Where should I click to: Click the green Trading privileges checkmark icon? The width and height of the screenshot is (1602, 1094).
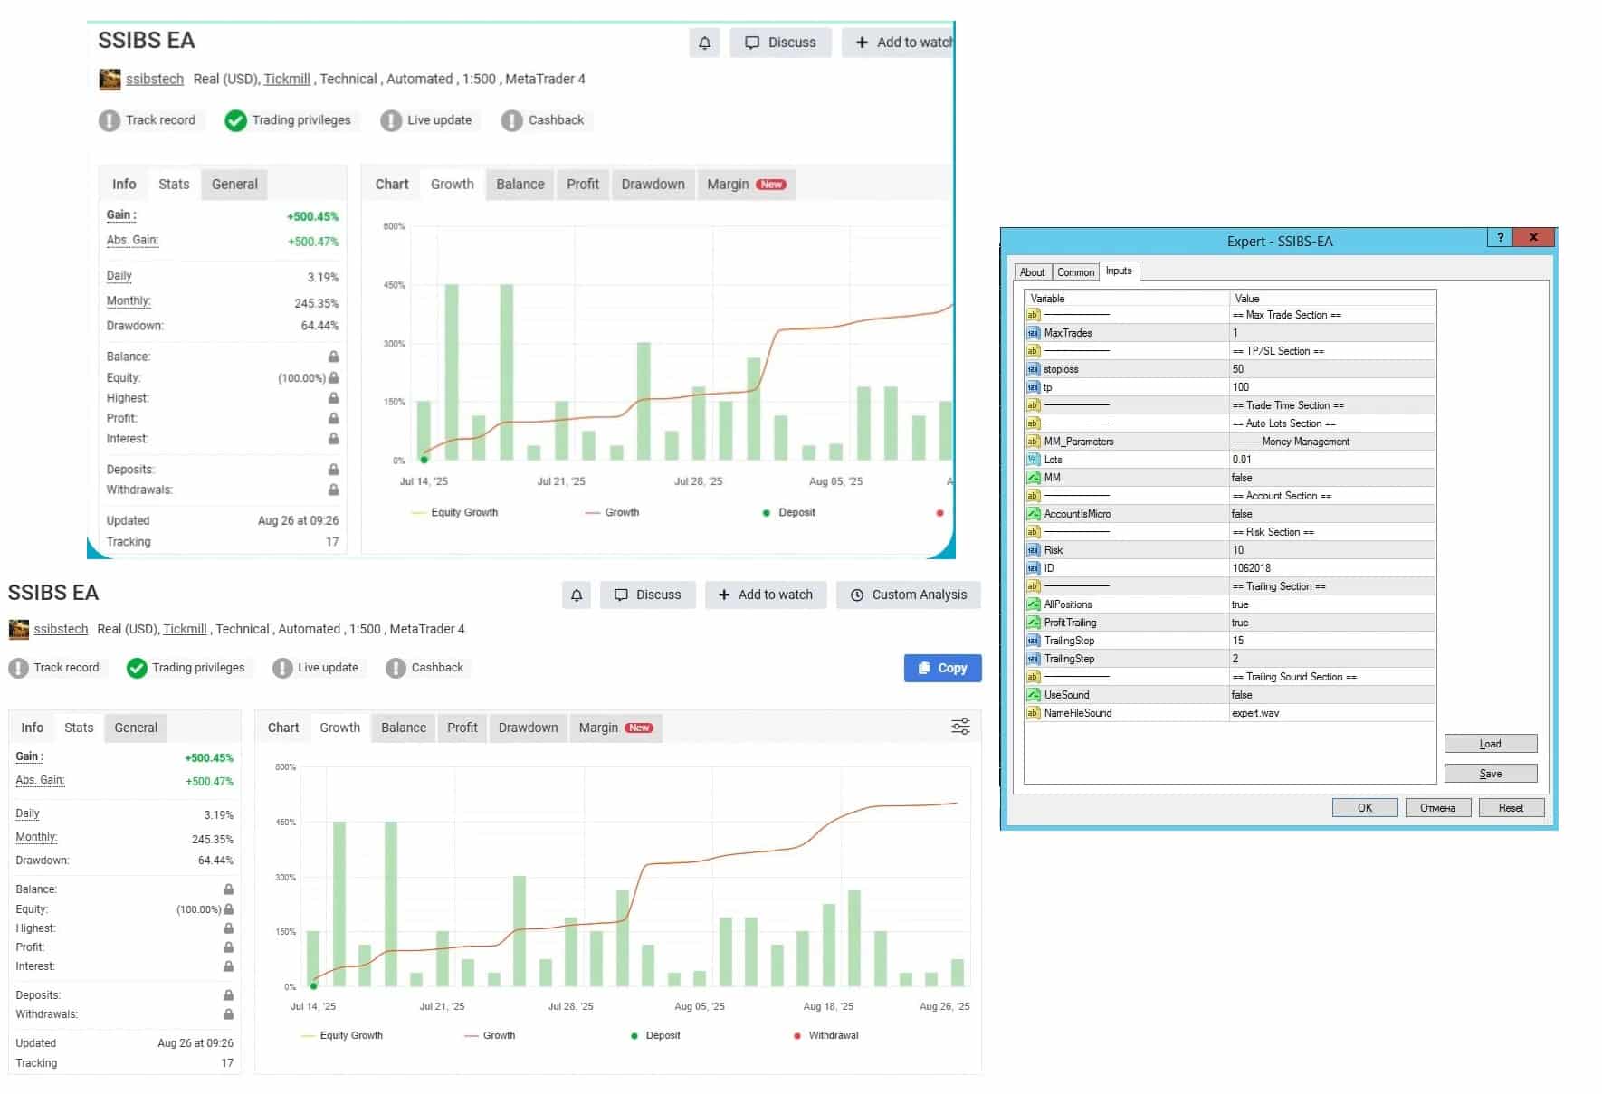click(137, 668)
